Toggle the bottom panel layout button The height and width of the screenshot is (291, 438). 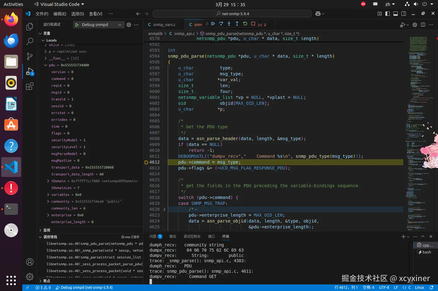coord(395,14)
